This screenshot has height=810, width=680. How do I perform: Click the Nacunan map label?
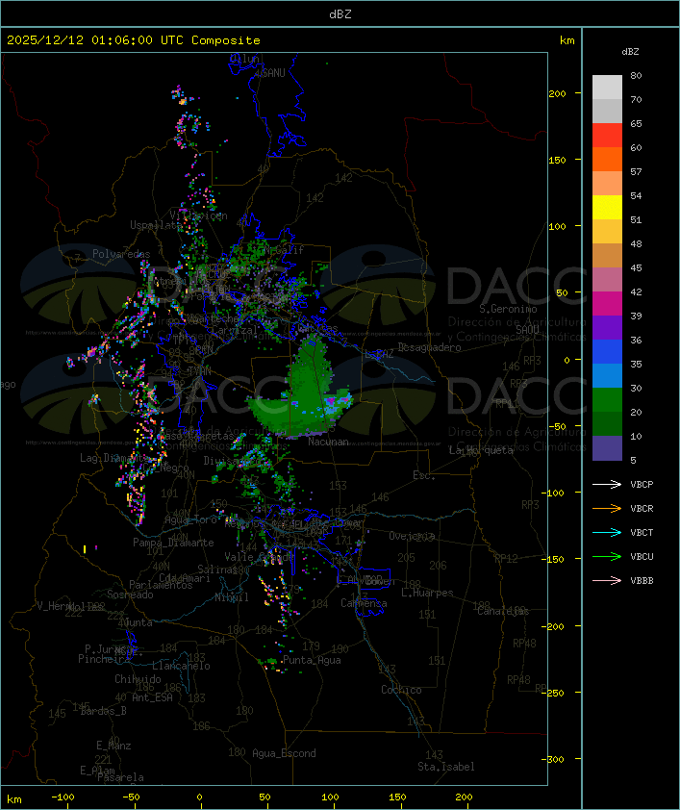pos(328,442)
